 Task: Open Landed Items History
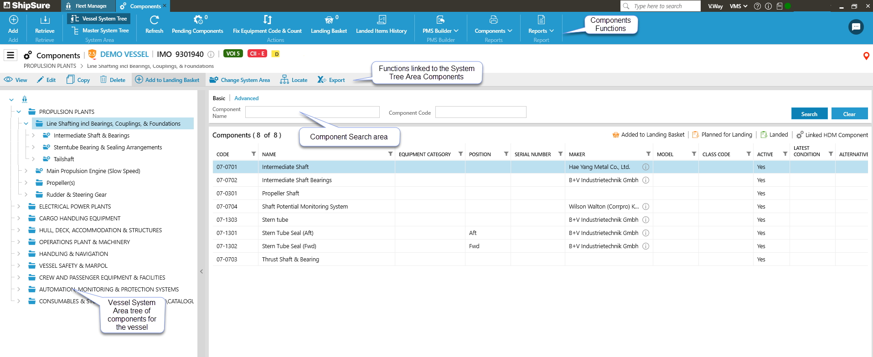click(381, 24)
